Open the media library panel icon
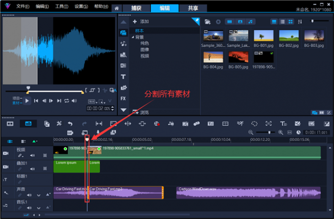Viewport: 334px width, 219px height. click(123, 32)
